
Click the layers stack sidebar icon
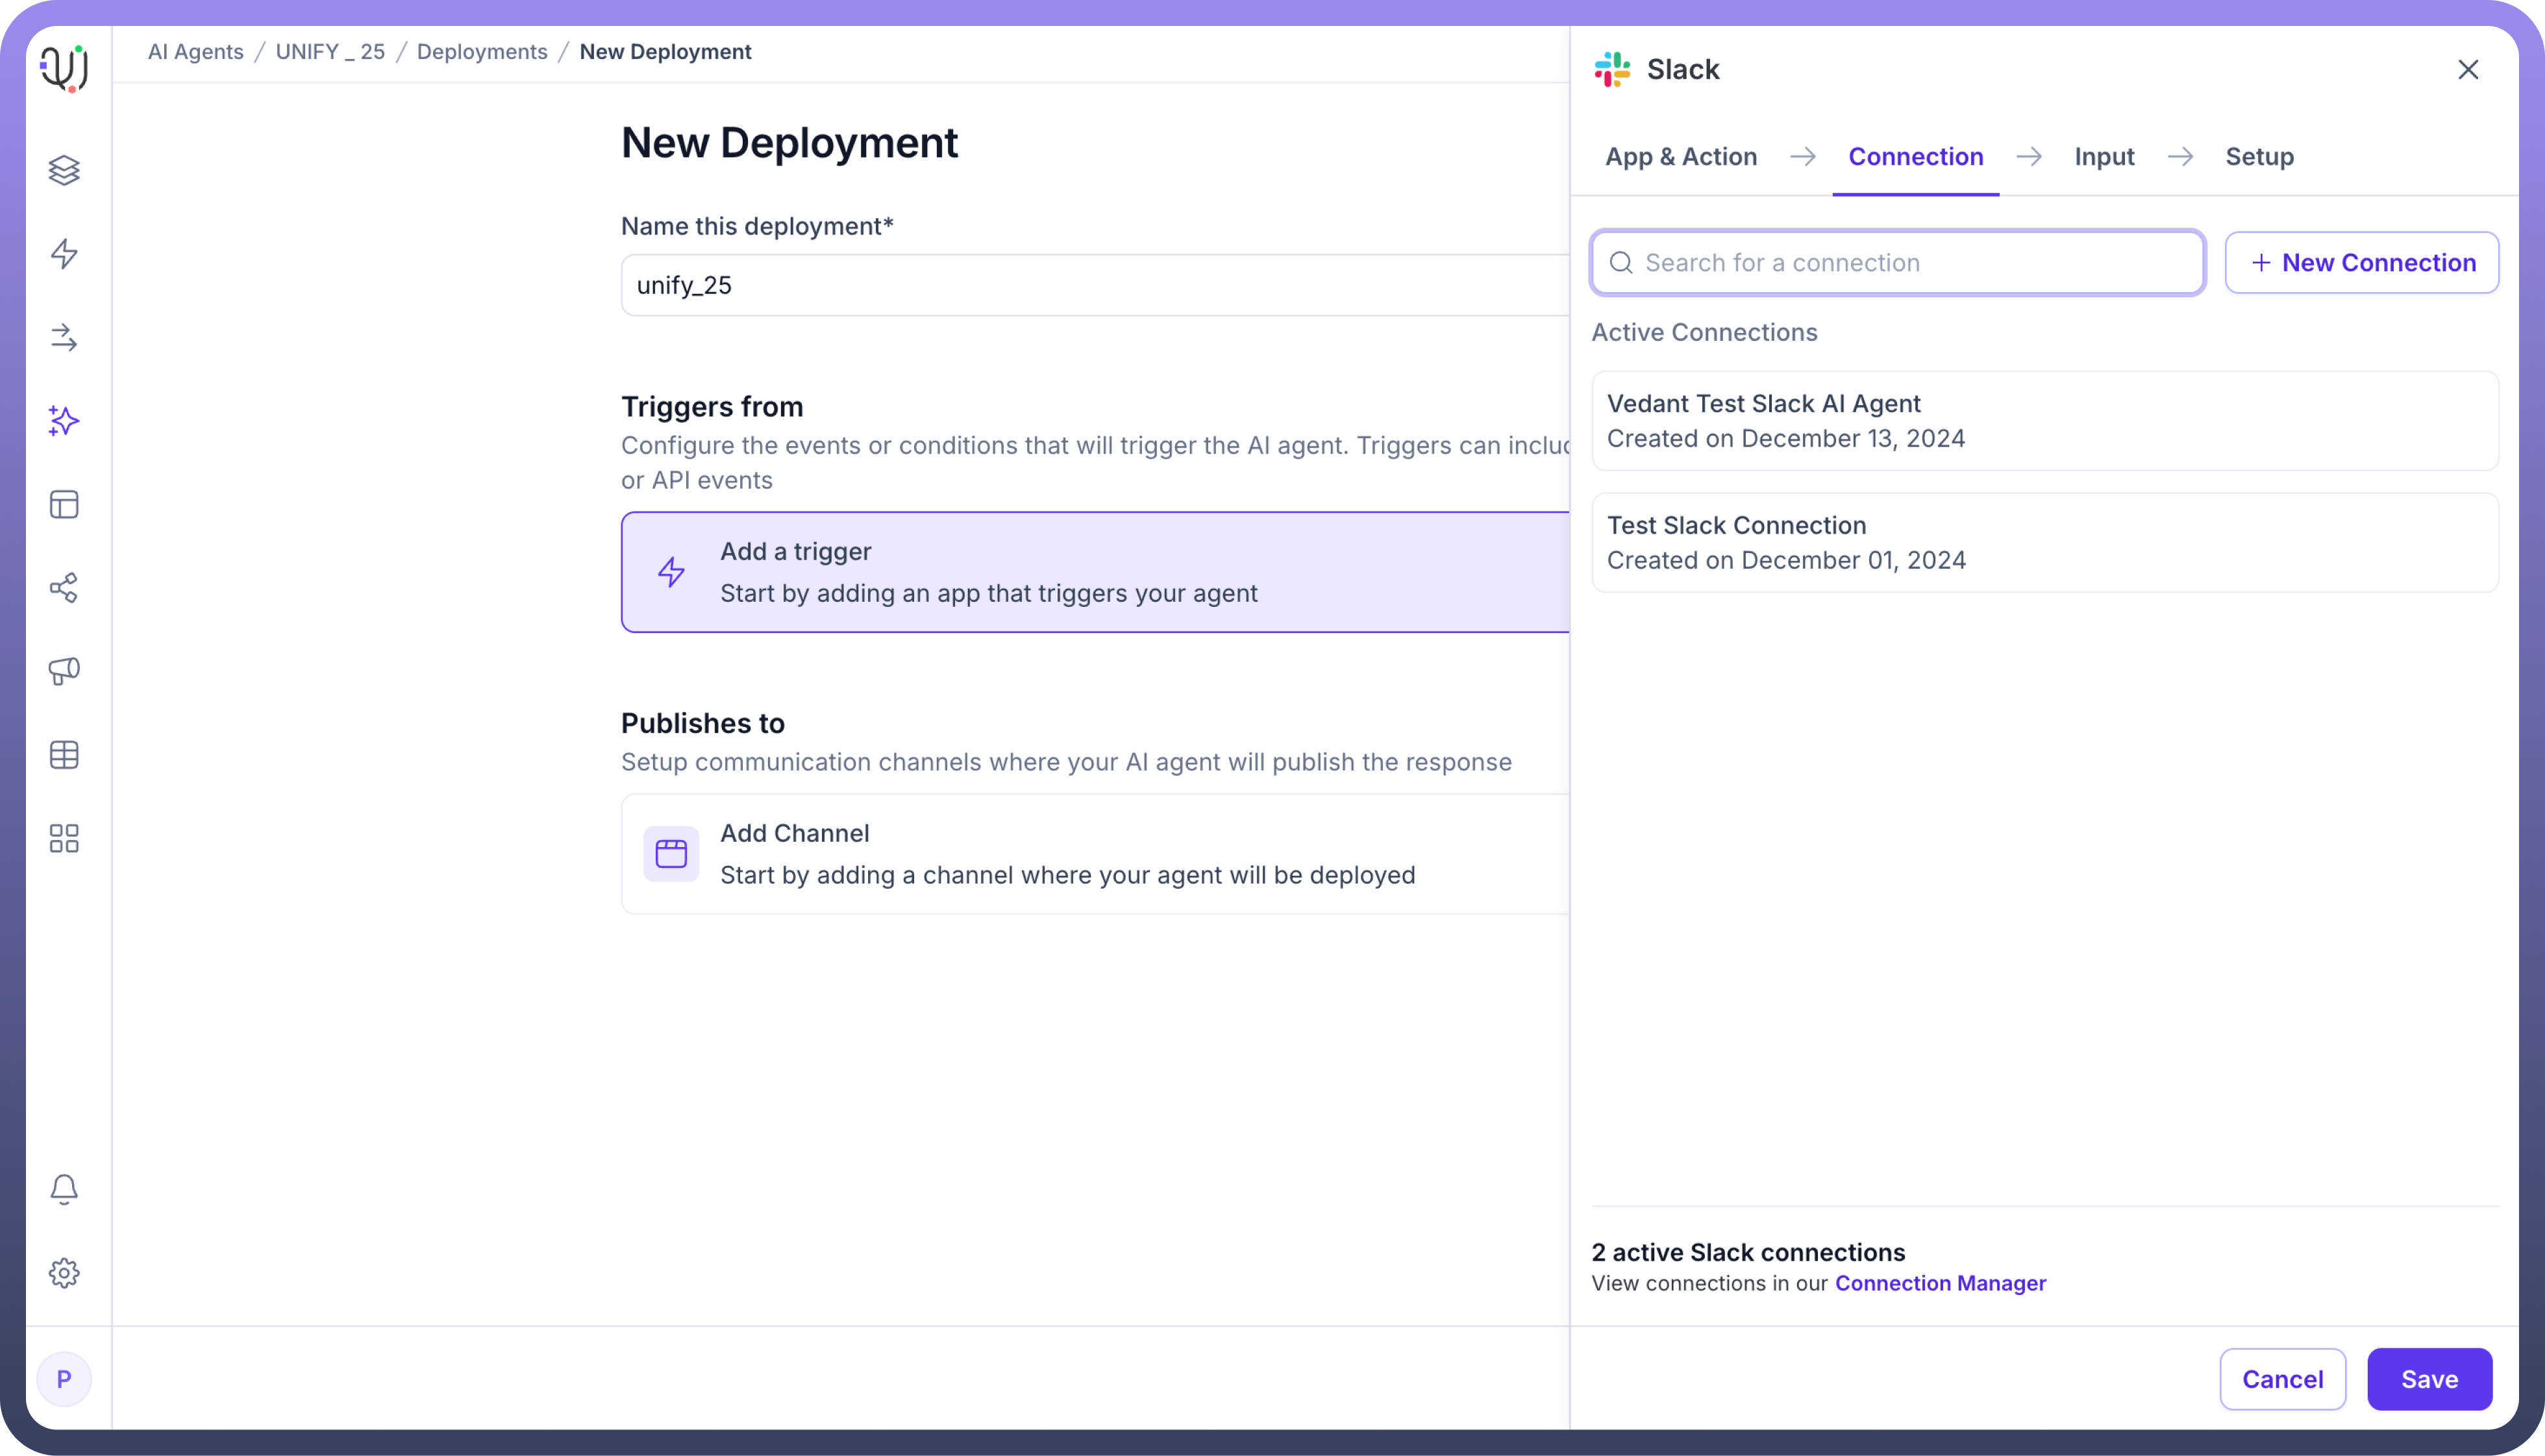(x=64, y=170)
